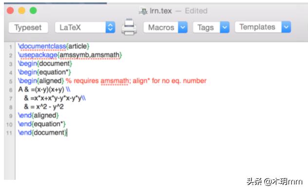Click the line '& = x^2 - y^2'
The image size is (308, 191).
pyautogui.click(x=44, y=107)
